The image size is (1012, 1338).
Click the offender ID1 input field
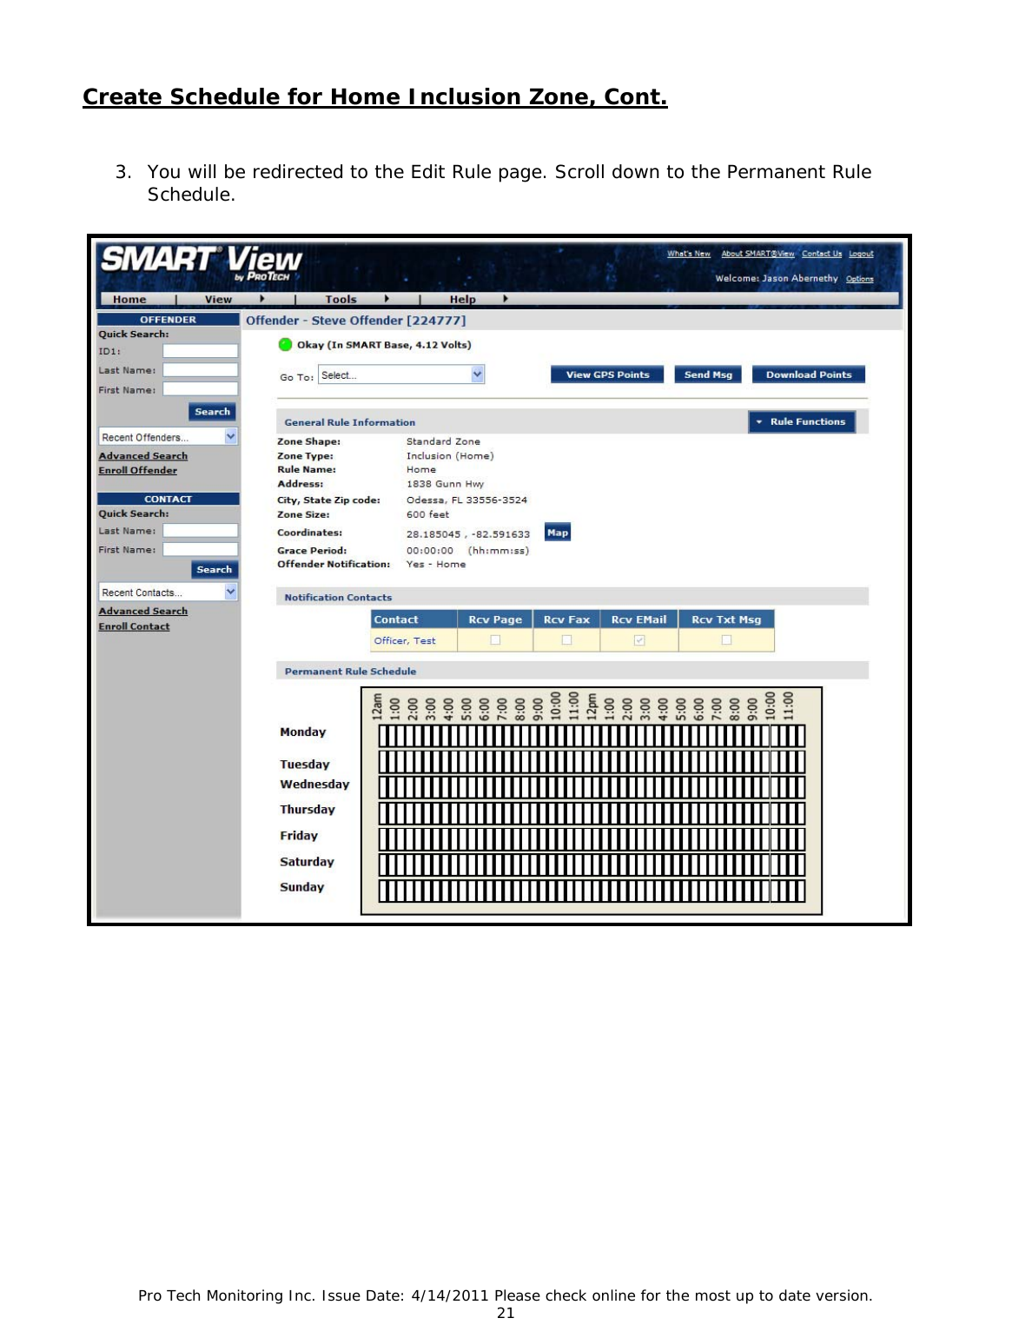[200, 351]
